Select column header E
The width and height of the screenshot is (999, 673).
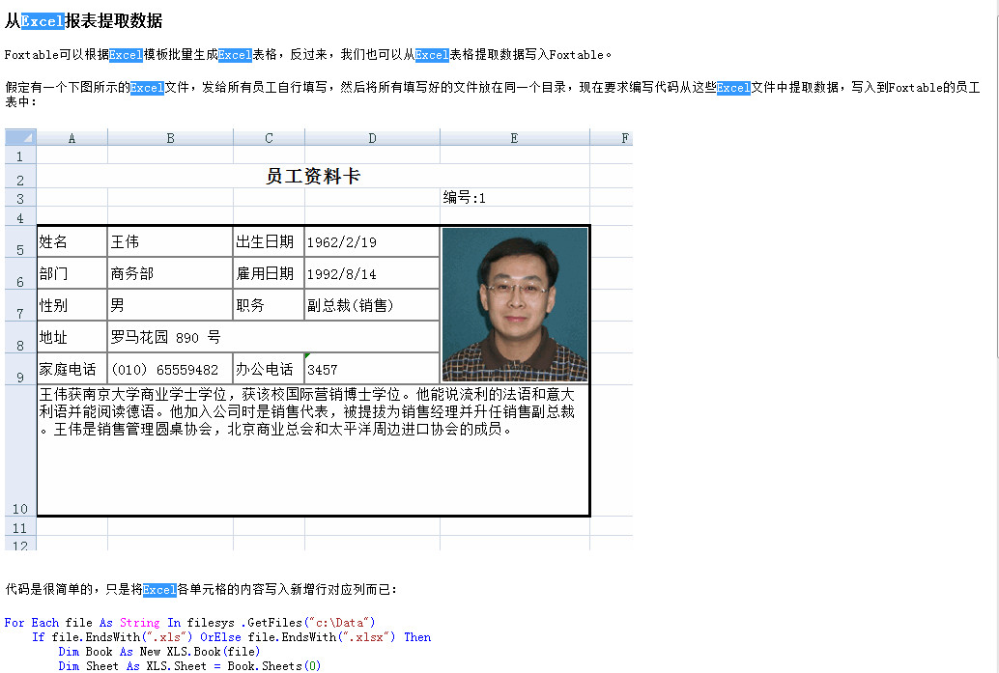click(514, 137)
